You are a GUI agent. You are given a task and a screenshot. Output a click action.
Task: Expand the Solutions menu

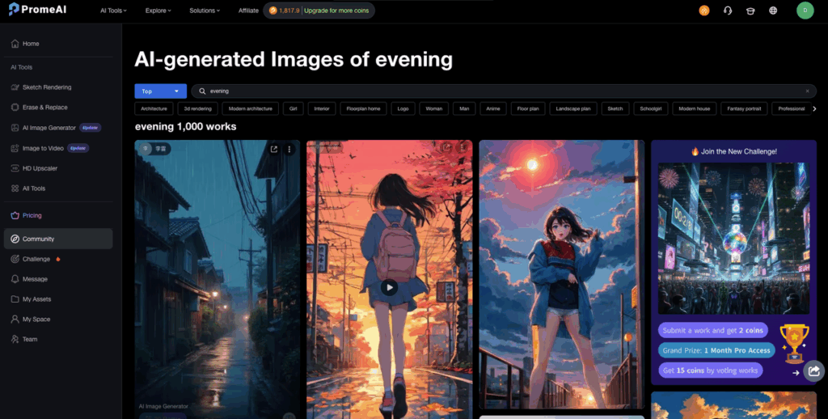[205, 11]
